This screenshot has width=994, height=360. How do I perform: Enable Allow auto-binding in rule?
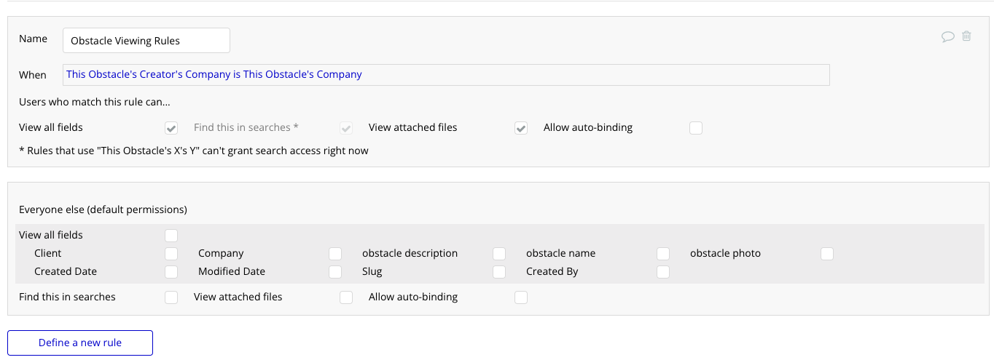click(696, 128)
